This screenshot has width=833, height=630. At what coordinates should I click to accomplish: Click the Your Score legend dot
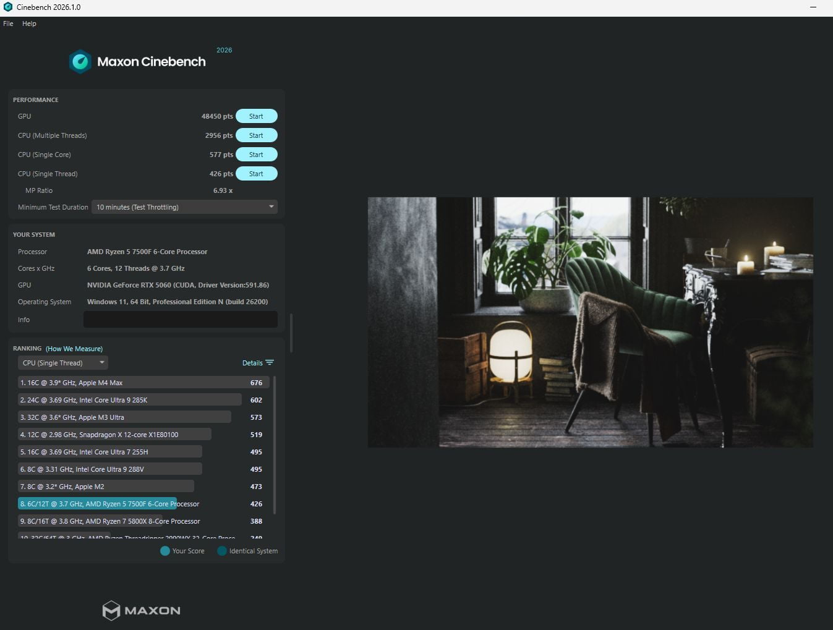165,551
